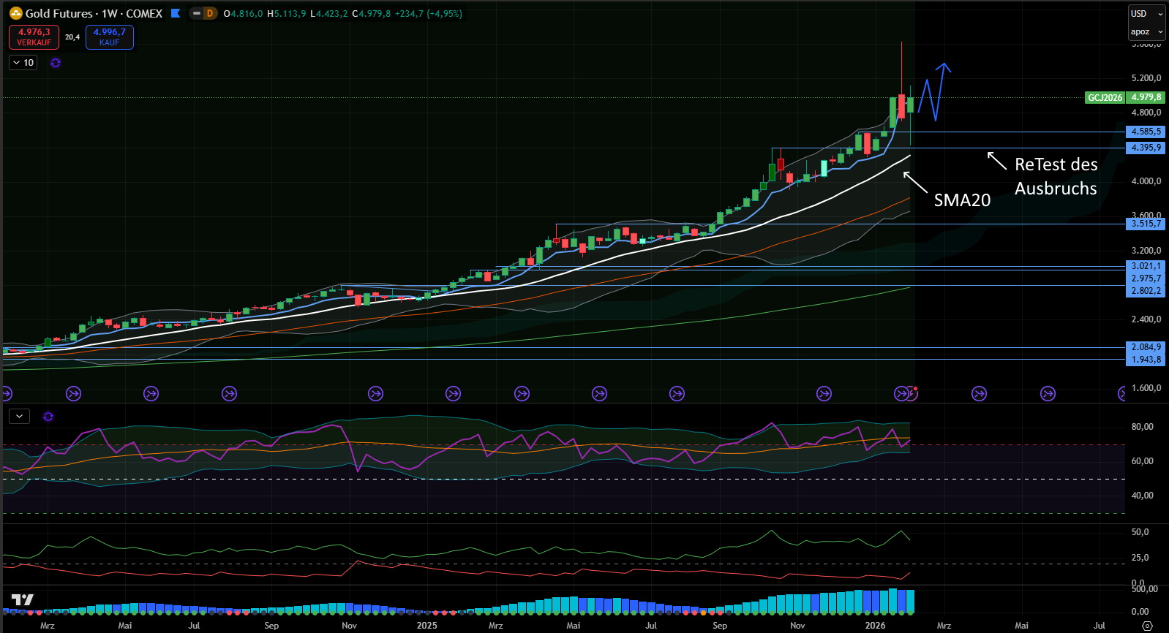Click 500,00 on the volume pane scale
This screenshot has width=1169, height=633.
pos(1144,589)
